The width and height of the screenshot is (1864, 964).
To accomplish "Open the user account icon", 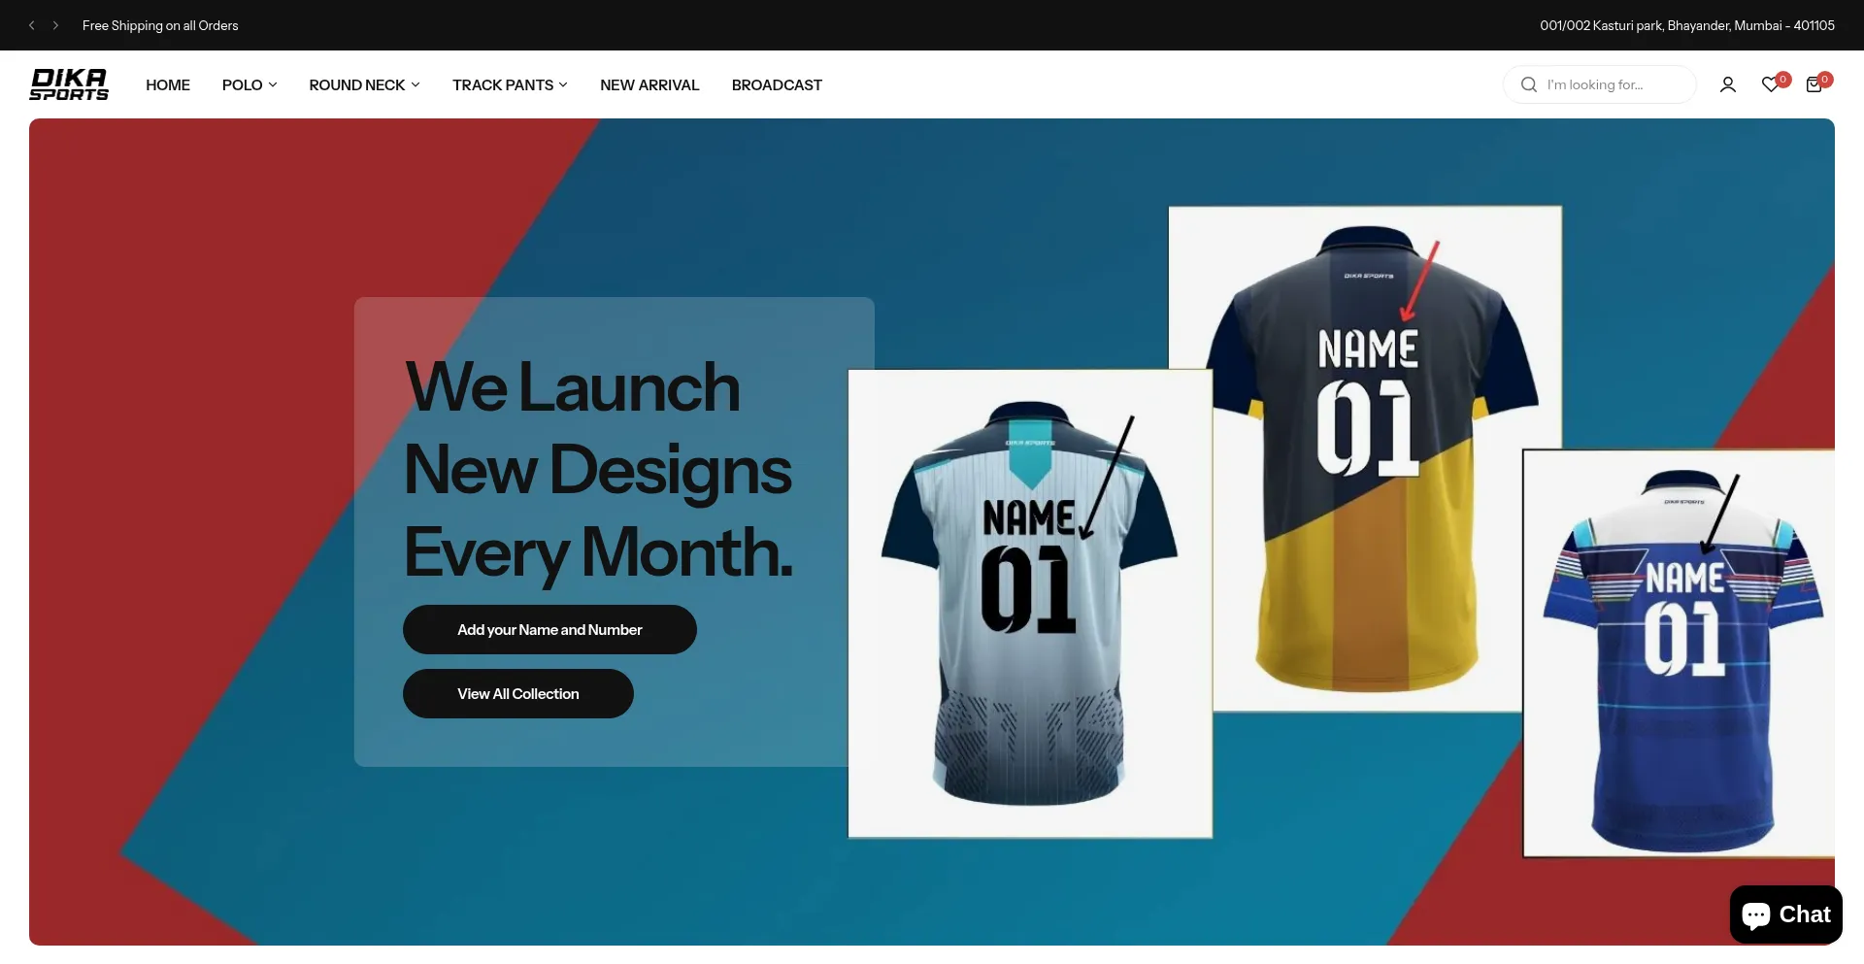I will [x=1727, y=84].
